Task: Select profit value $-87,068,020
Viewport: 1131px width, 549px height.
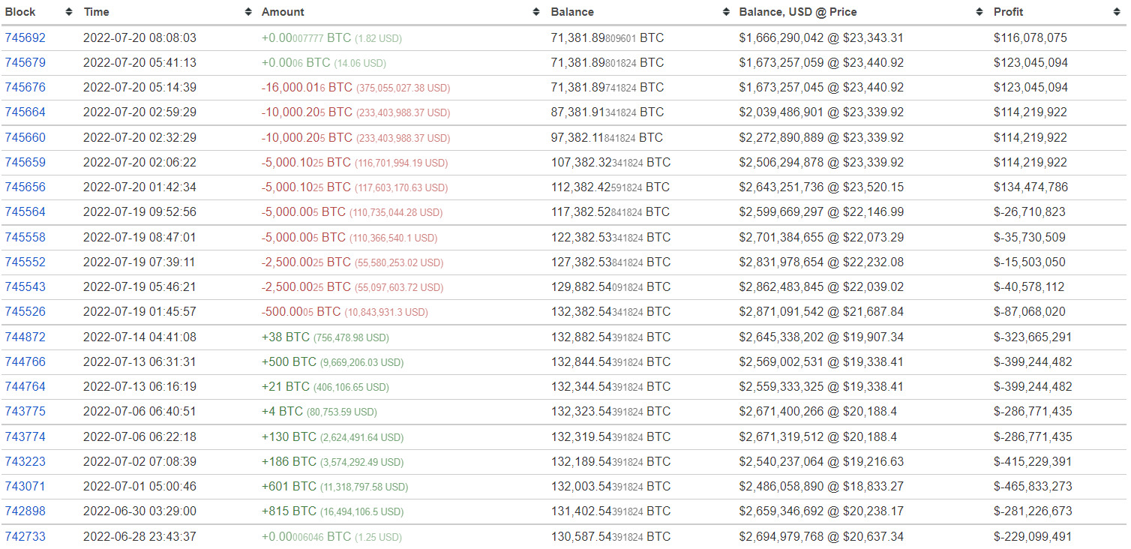Action: tap(1030, 312)
